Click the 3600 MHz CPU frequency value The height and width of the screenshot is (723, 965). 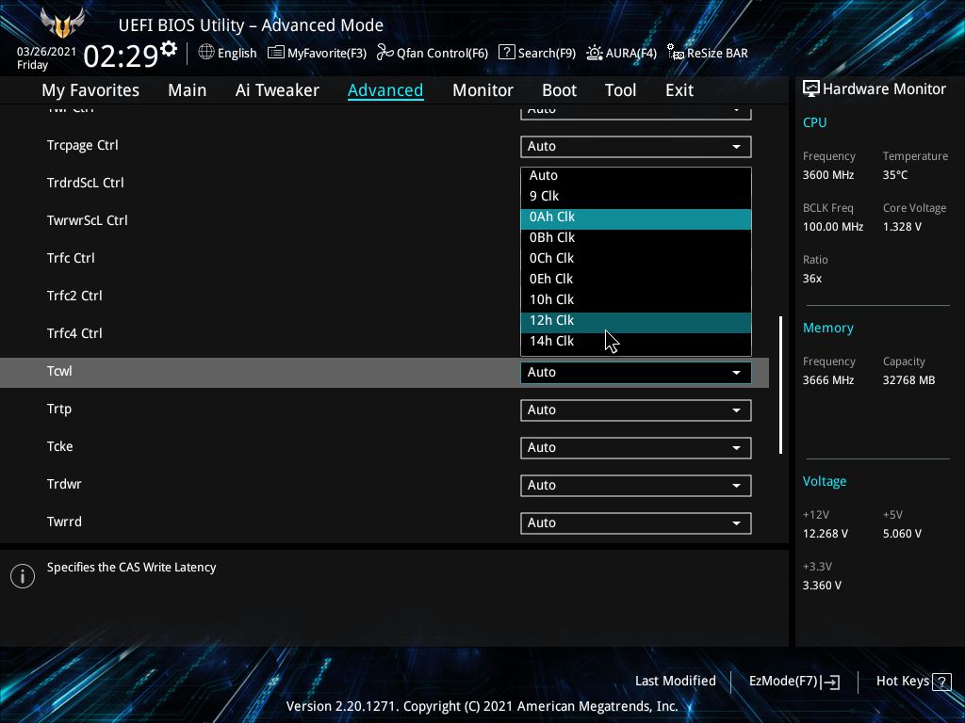coord(828,175)
